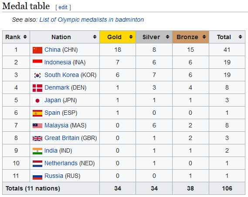Click the South Korea flag icon
Image resolution: width=248 pixels, height=197 pixels.
tap(37, 75)
